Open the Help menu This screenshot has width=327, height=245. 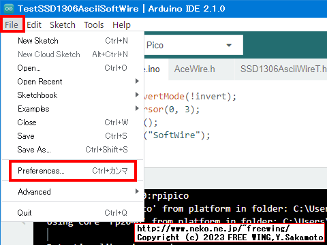[x=121, y=24]
